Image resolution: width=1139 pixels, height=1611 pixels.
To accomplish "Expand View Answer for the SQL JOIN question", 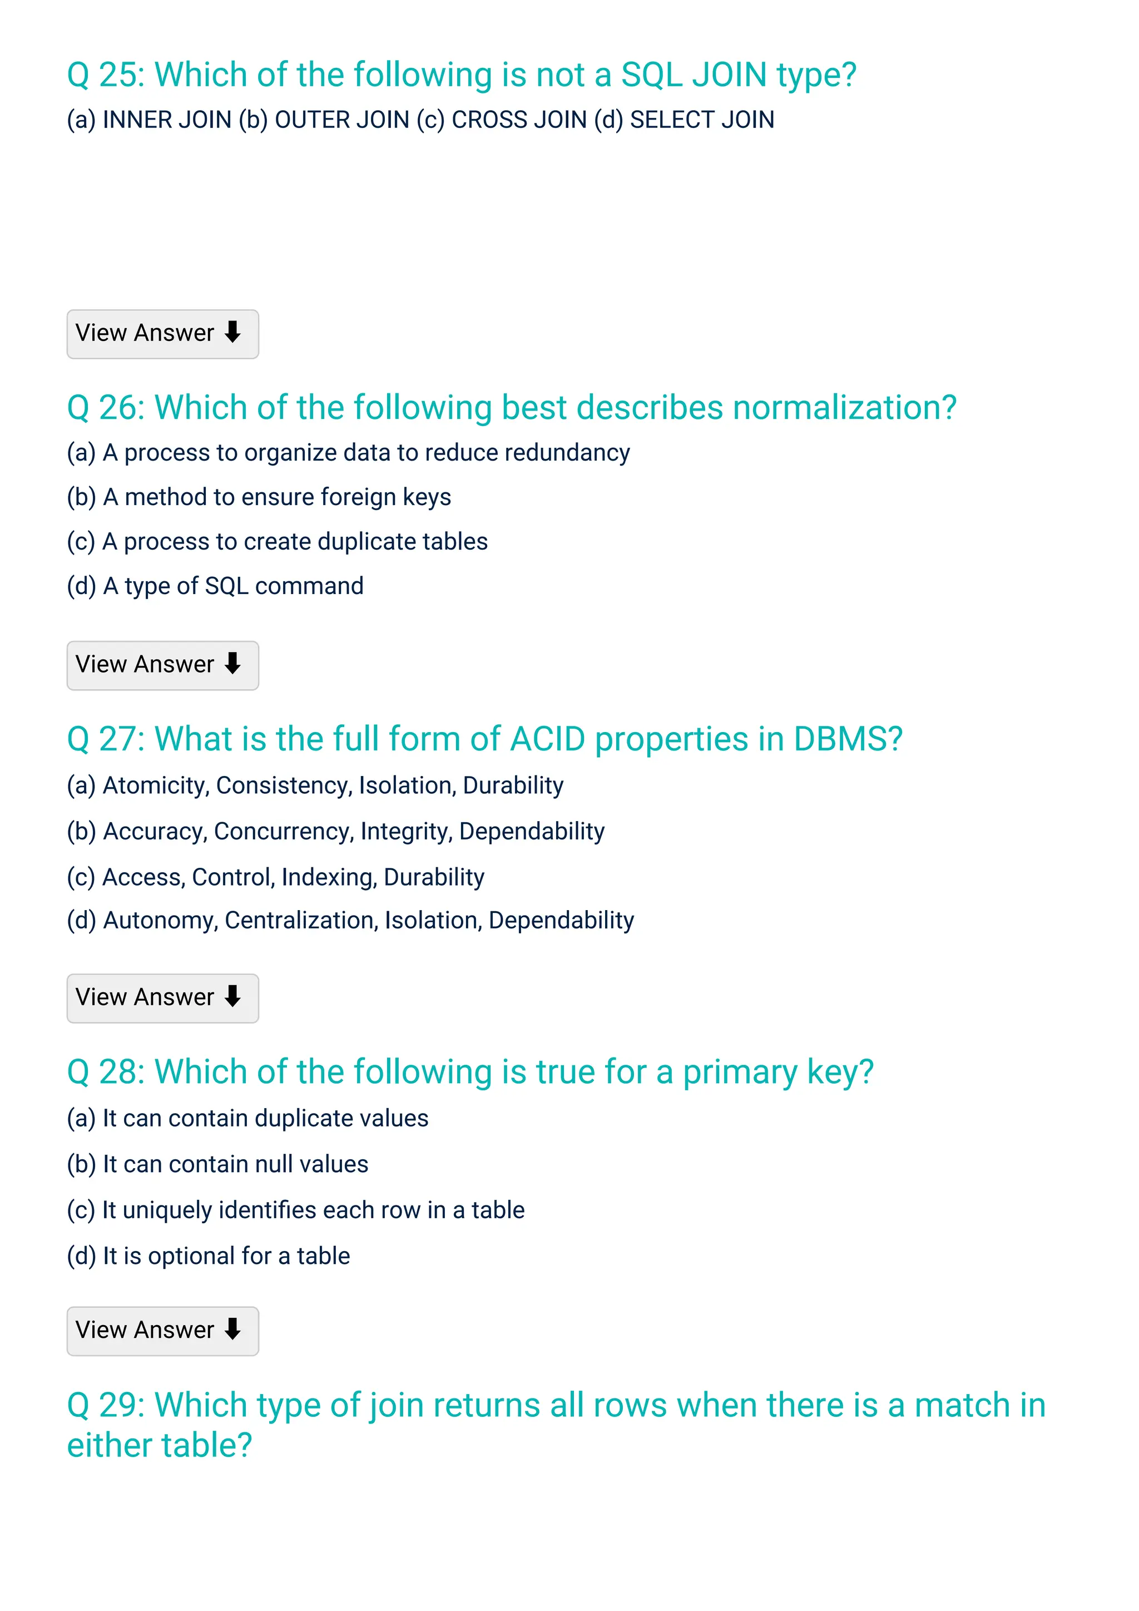I will 162,334.
